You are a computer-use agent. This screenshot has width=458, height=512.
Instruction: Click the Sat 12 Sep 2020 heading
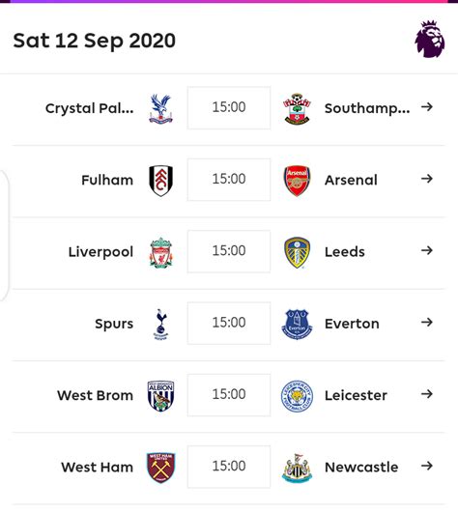click(x=94, y=41)
